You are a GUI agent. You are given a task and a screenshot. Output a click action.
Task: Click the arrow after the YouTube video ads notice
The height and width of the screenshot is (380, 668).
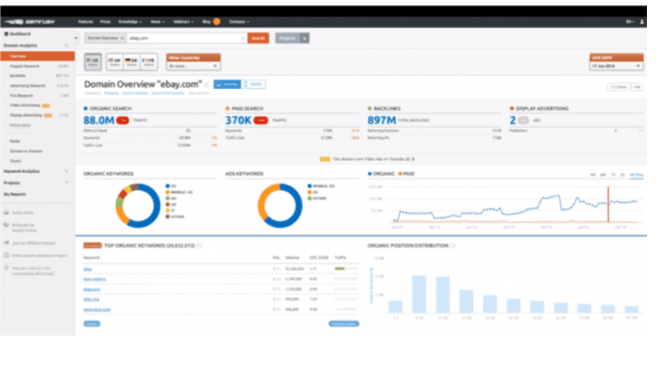pyautogui.click(x=413, y=159)
